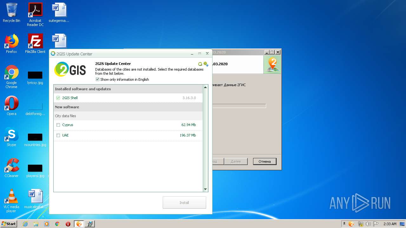Open the settings gears icon in Update Center
The width and height of the screenshot is (406, 228).
pyautogui.click(x=206, y=64)
